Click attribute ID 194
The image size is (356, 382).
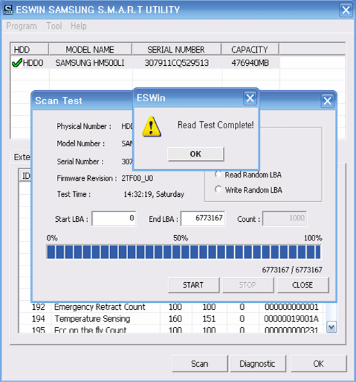(38, 319)
